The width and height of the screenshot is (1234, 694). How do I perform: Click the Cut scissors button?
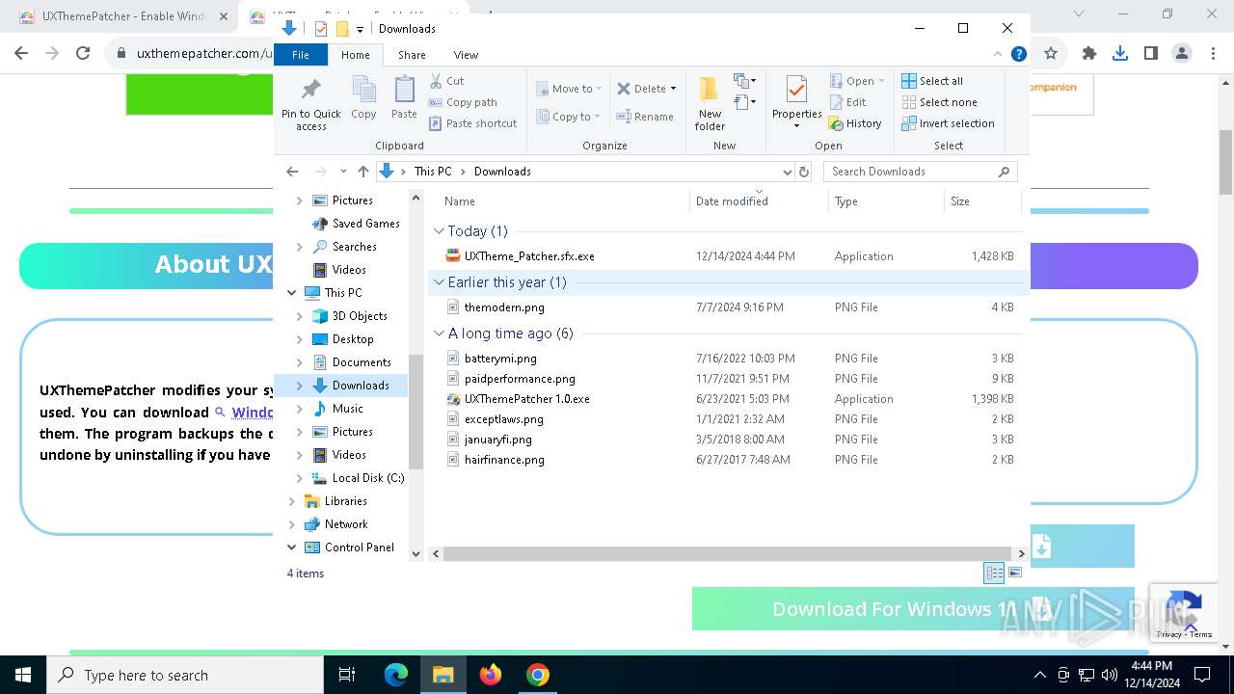(446, 81)
